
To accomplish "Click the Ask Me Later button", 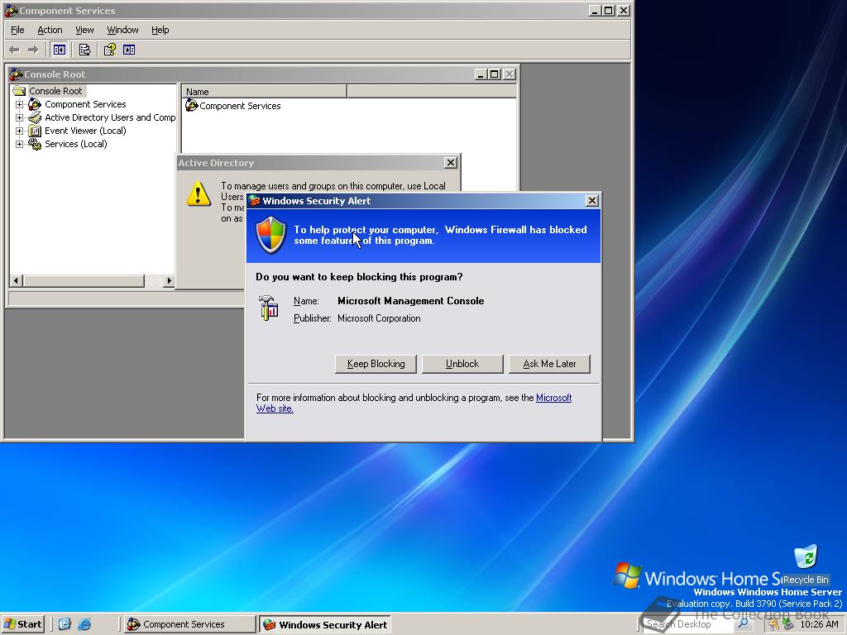I will point(549,364).
